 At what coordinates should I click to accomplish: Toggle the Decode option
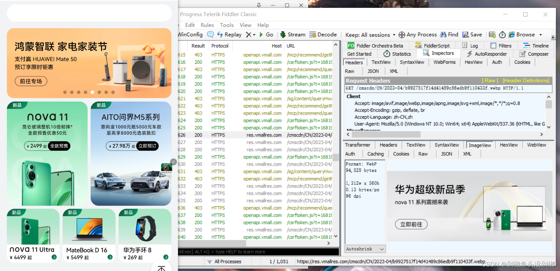coord(323,35)
